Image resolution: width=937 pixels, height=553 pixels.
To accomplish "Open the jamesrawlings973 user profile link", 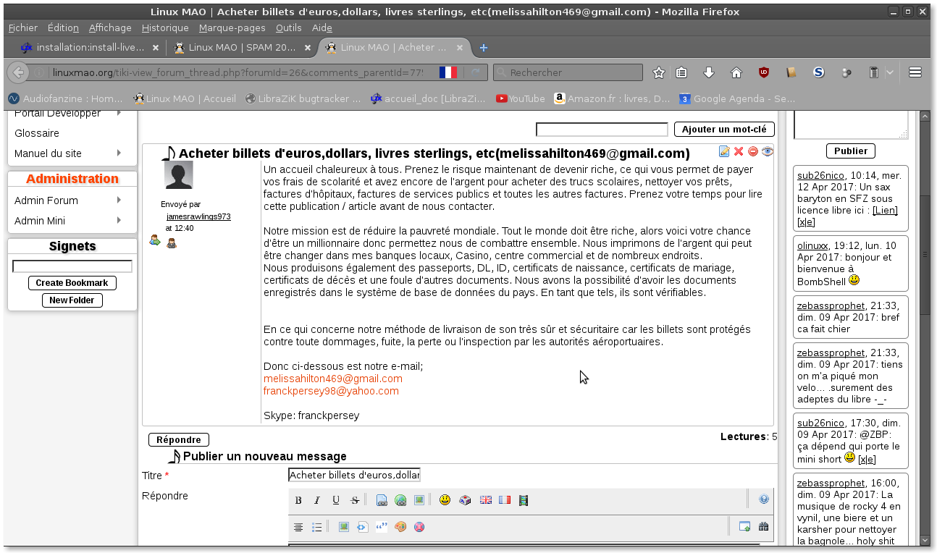I will (x=198, y=216).
